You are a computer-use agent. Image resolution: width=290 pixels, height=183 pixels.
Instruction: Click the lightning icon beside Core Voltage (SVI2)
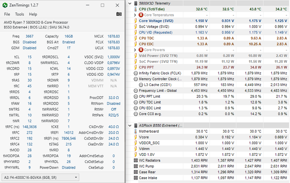(135, 21)
